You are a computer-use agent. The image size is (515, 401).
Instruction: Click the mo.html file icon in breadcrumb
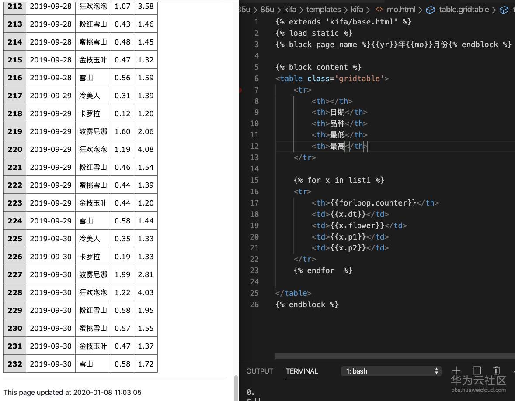(379, 10)
